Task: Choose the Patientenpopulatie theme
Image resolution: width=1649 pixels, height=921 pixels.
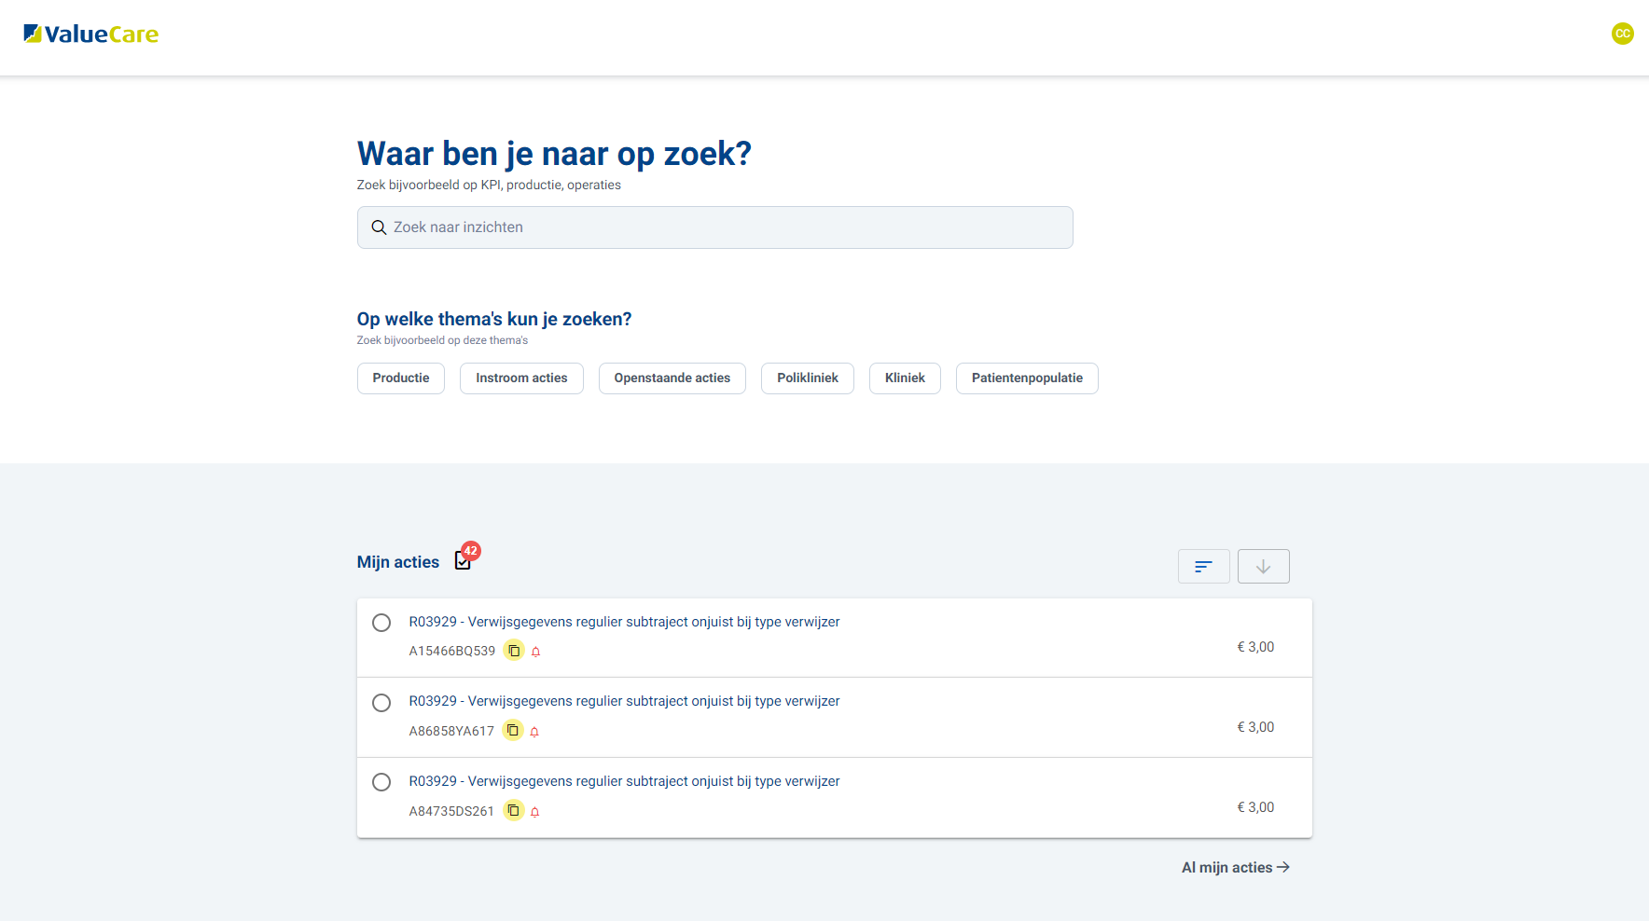Action: pyautogui.click(x=1027, y=378)
